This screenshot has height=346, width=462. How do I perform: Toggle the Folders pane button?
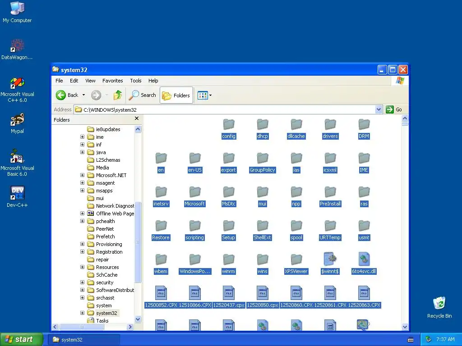[x=176, y=96]
